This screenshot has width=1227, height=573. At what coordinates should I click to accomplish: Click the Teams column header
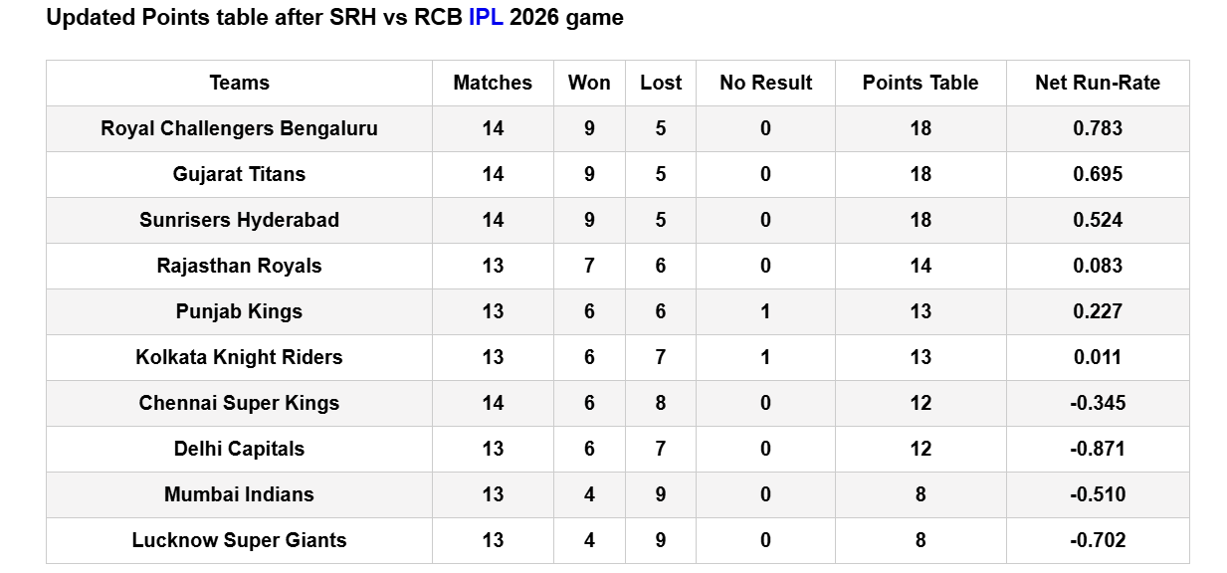click(x=239, y=83)
